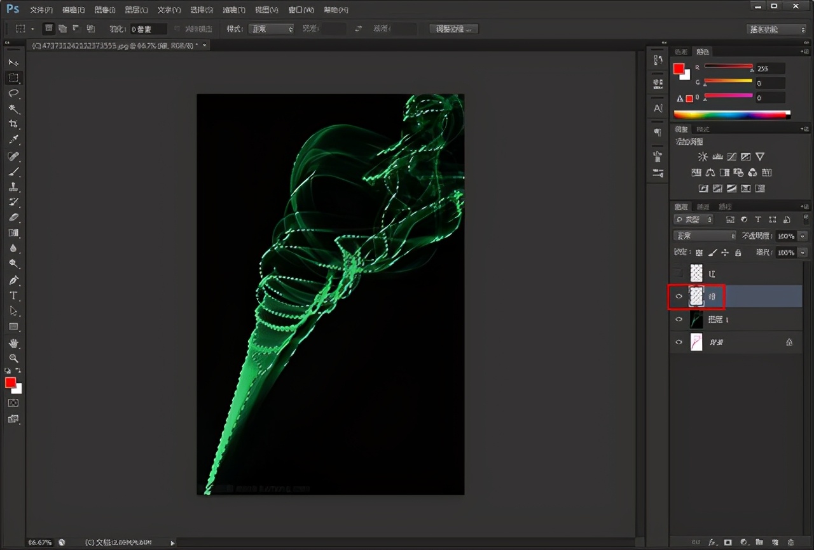Switch to the 通道 channels tab
Image resolution: width=814 pixels, height=550 pixels.
pyautogui.click(x=703, y=207)
